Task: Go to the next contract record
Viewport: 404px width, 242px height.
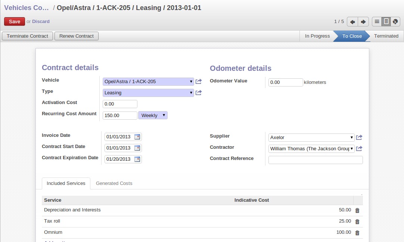Action: pyautogui.click(x=363, y=22)
